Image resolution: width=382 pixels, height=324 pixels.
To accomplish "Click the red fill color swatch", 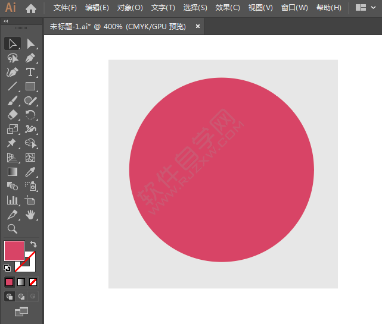I will (x=14, y=251).
